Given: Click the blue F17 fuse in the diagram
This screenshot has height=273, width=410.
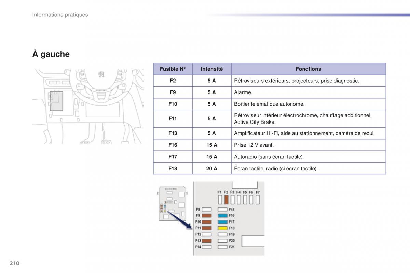Looking at the screenshot, I should 223,222.
